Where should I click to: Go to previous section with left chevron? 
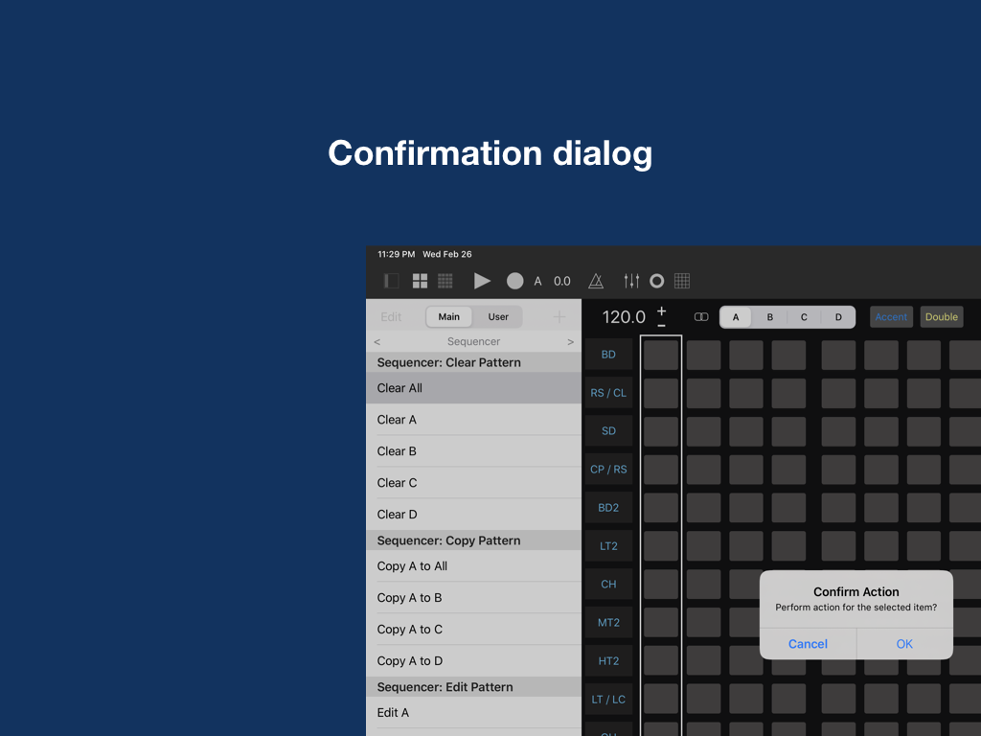(376, 342)
